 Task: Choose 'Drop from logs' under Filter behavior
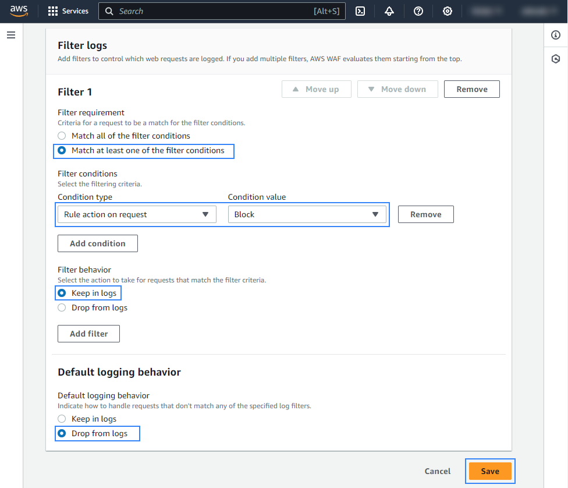click(62, 307)
